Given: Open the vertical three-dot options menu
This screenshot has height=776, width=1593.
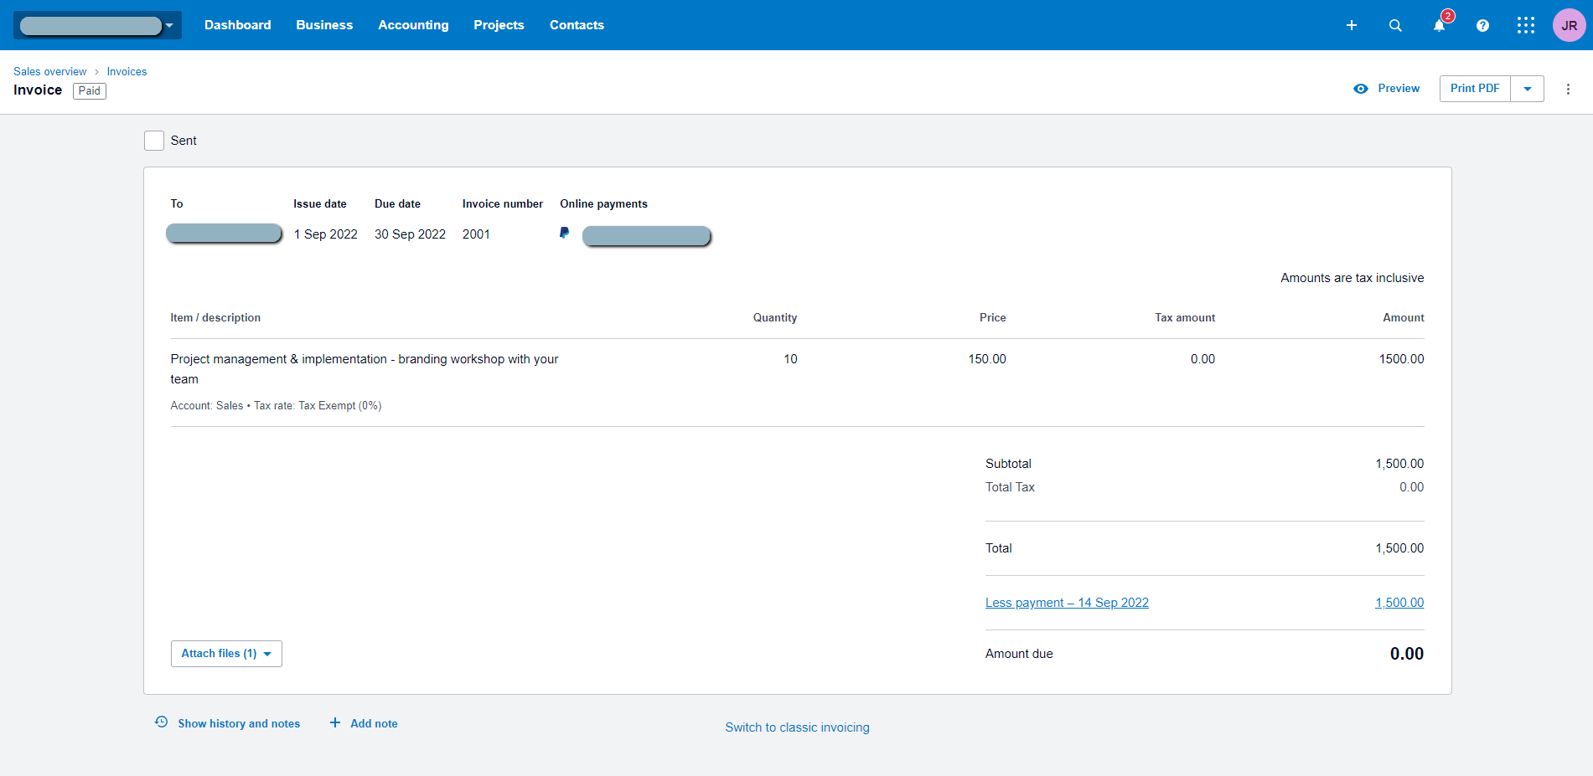Looking at the screenshot, I should point(1568,89).
